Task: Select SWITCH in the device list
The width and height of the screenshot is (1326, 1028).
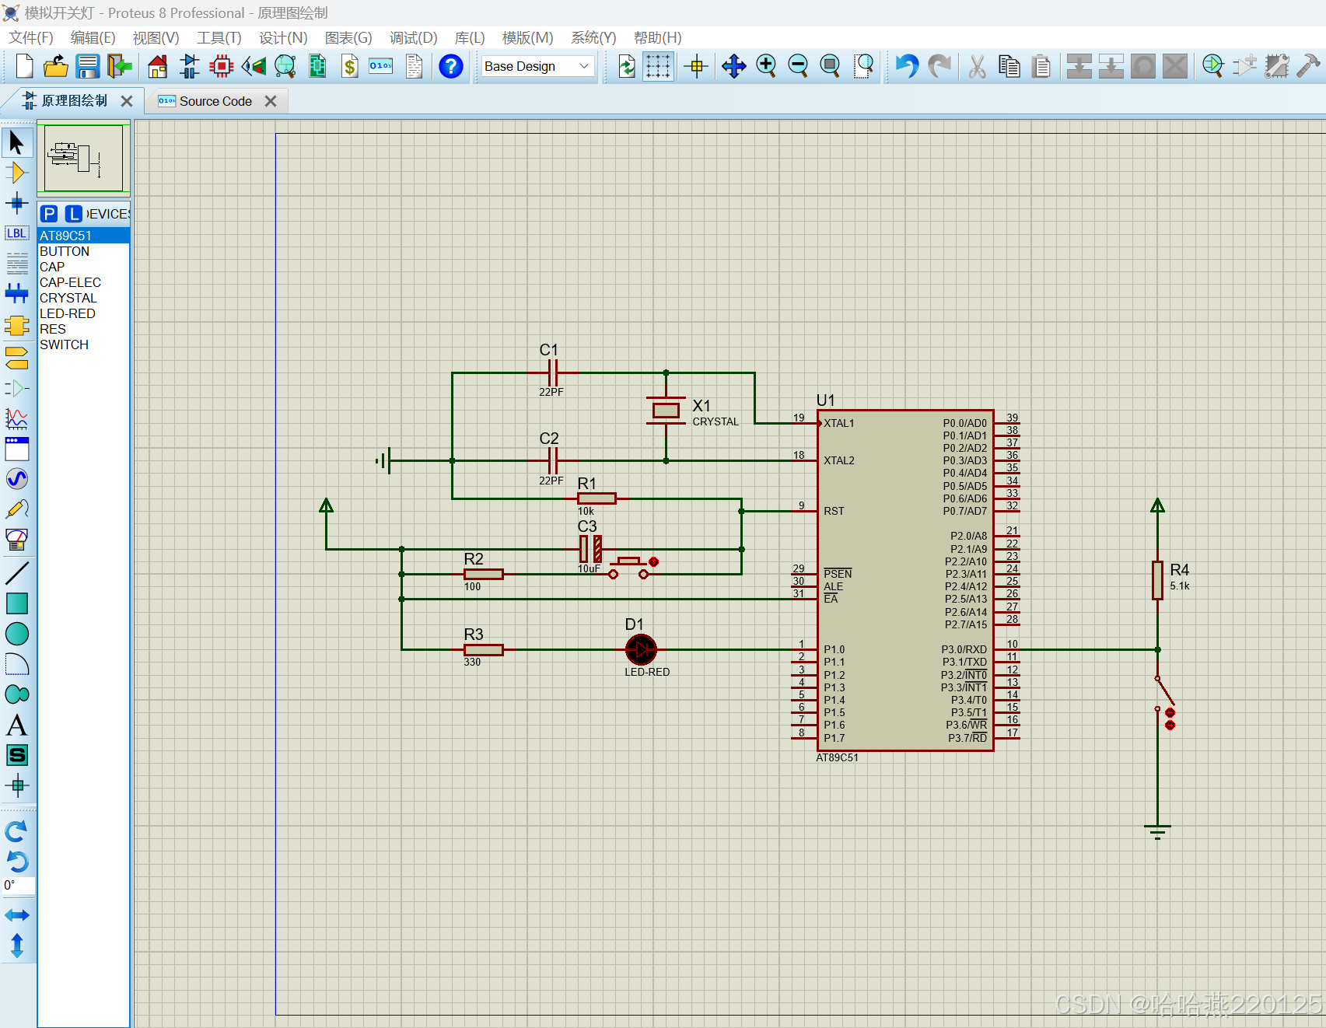Action: pyautogui.click(x=83, y=344)
